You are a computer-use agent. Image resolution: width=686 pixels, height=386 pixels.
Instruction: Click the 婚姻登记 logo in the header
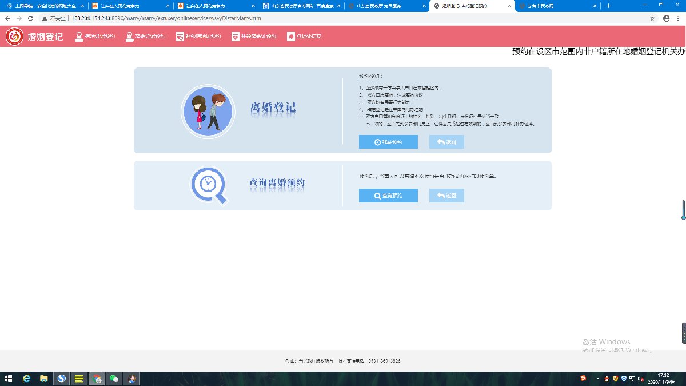tap(35, 37)
